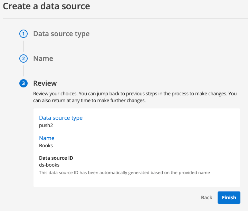Viewport: 248px width, 211px height.
Task: Click the bold Data source ID label
Action: [x=56, y=158]
